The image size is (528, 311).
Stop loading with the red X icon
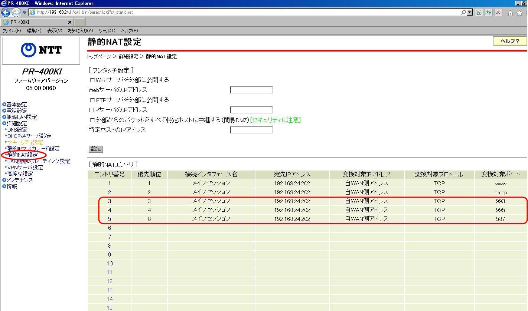point(498,12)
